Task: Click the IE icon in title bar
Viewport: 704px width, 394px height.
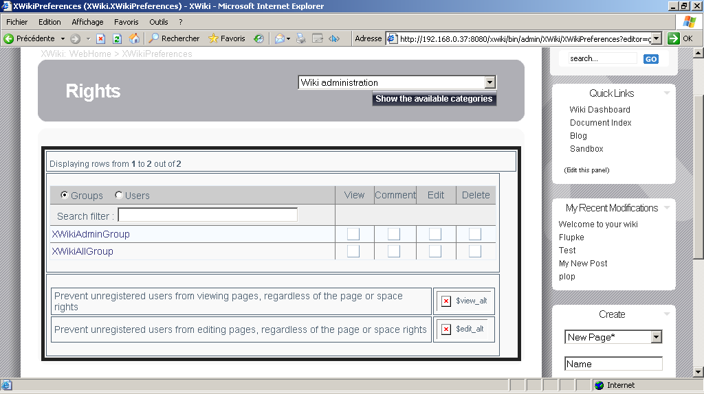Action: coord(6,5)
